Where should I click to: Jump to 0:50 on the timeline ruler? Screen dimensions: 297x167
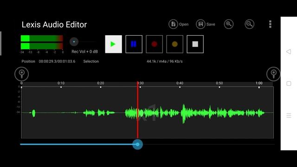pos(220,83)
